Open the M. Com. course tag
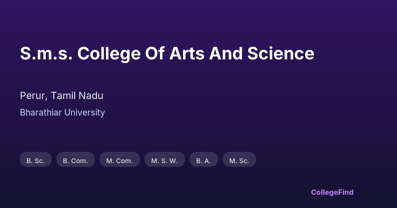397x208 pixels. (119, 159)
